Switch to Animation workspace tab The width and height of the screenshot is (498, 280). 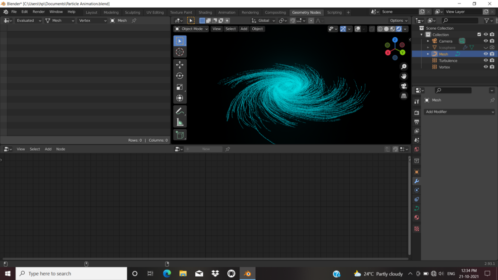tap(227, 12)
